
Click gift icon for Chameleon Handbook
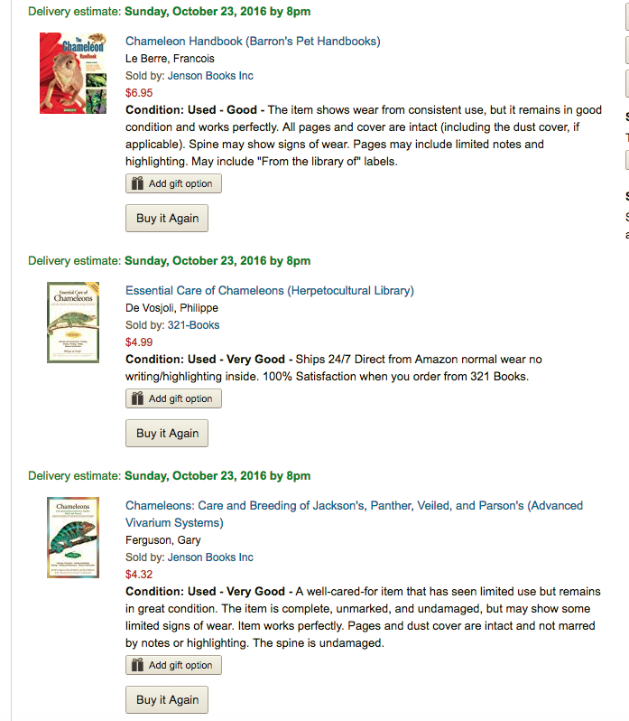click(x=137, y=183)
